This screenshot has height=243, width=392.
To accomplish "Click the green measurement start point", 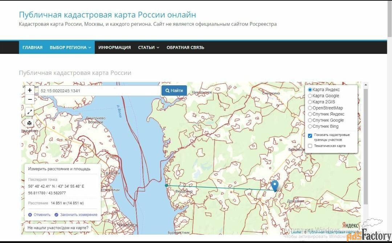I will click(166, 186).
